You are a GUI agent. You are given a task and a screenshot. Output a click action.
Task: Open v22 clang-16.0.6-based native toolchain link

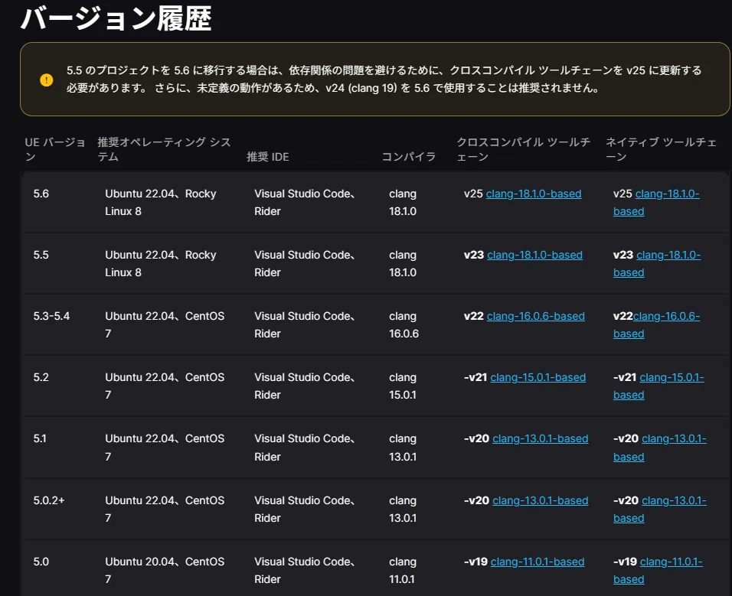(656, 325)
